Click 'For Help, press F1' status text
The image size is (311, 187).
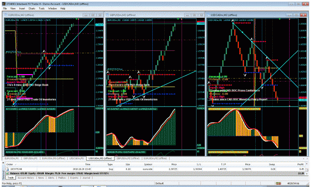coord(12,184)
